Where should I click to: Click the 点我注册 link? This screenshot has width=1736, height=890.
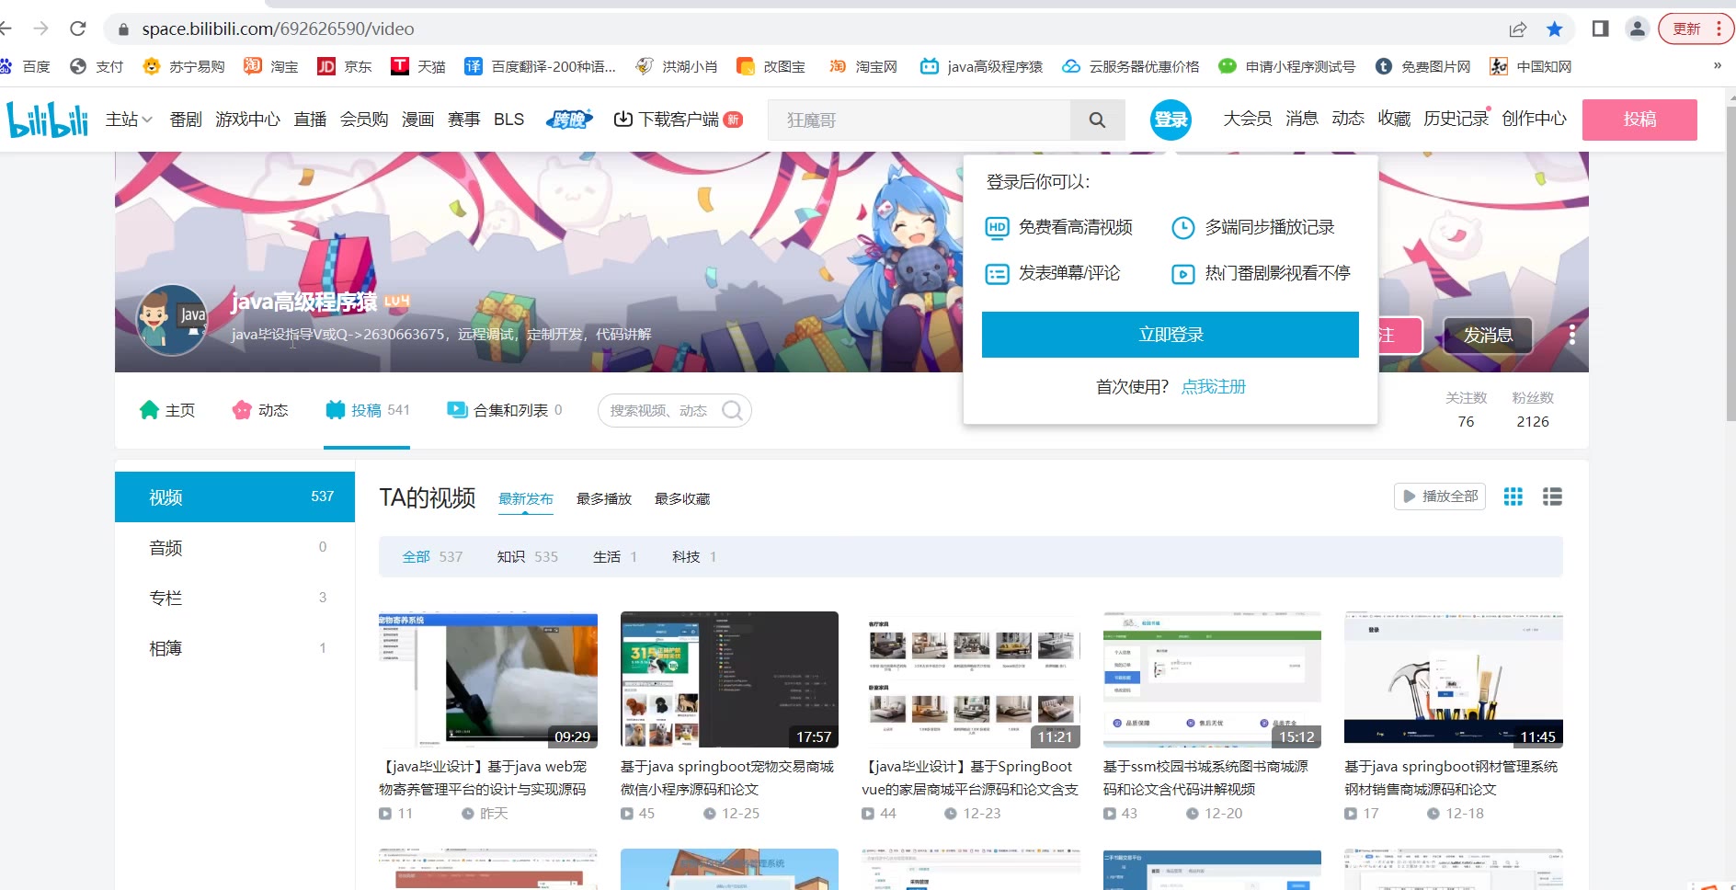point(1214,387)
